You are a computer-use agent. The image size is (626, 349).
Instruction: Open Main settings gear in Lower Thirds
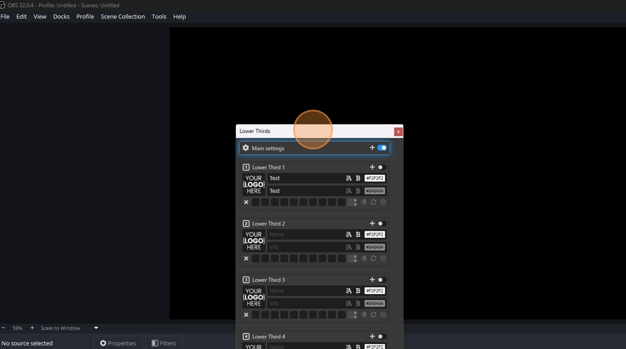[245, 148]
